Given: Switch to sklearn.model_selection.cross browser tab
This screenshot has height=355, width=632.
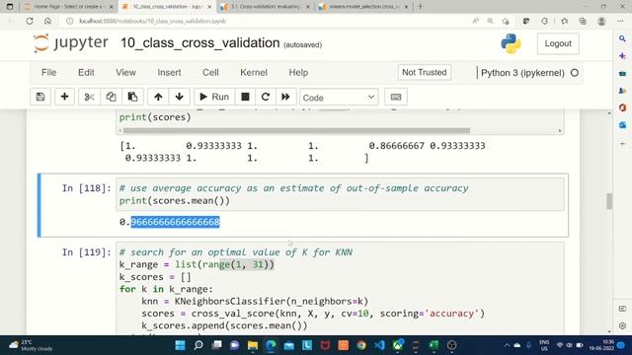Looking at the screenshot, I should [x=363, y=7].
